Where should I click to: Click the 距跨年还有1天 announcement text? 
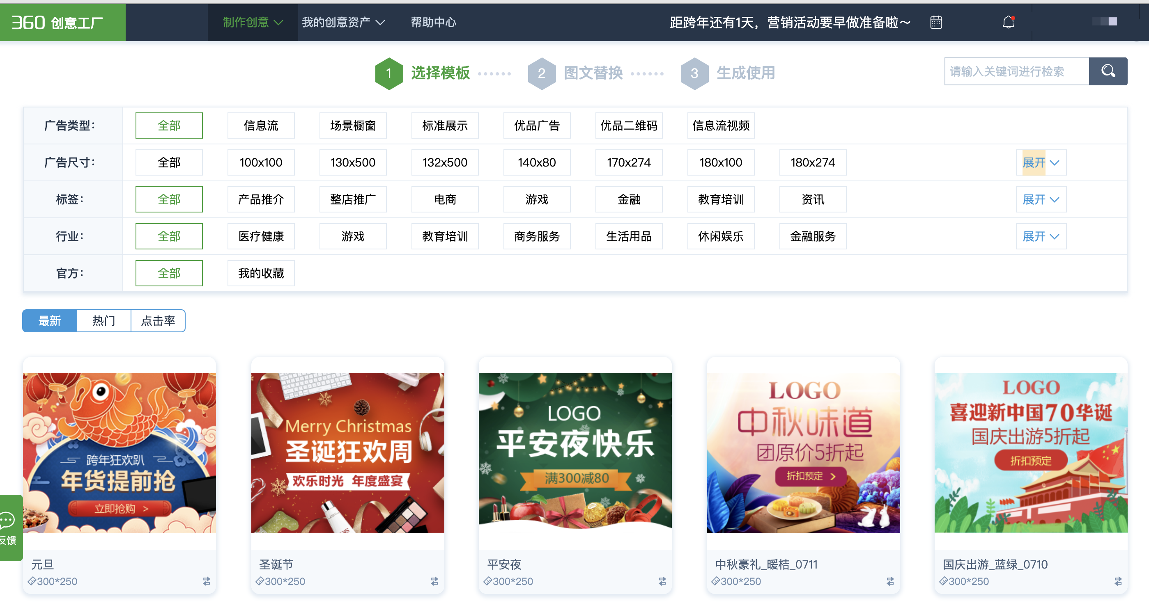[790, 22]
